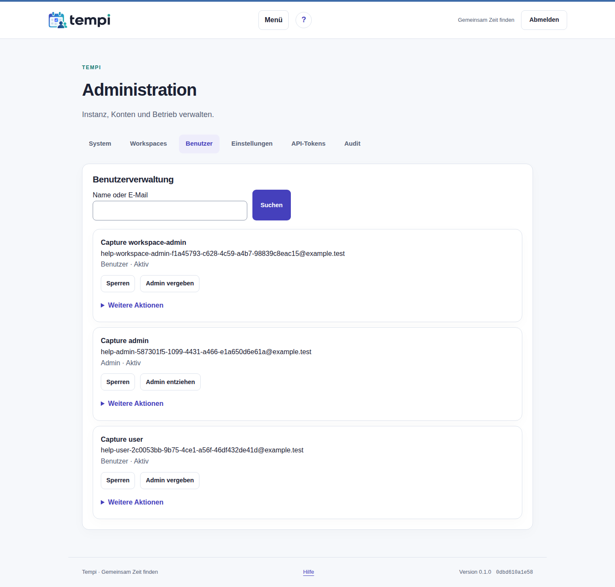Click the Admin · Aktiv status text
615x587 pixels.
pos(120,363)
